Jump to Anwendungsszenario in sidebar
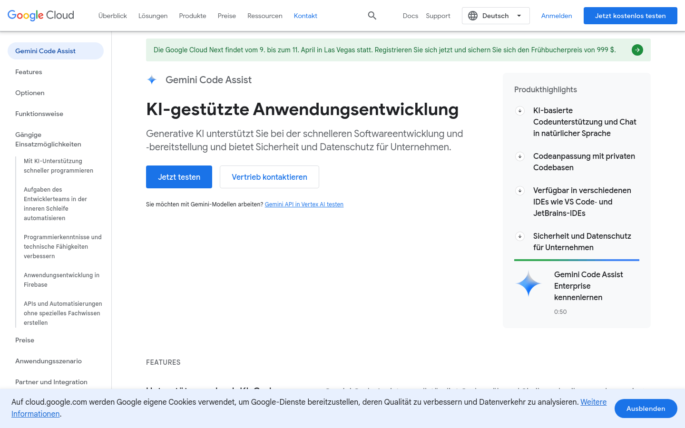Viewport: 685px width, 428px height. click(x=49, y=361)
